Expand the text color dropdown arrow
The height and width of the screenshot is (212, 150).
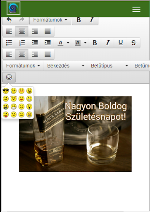click(68, 43)
